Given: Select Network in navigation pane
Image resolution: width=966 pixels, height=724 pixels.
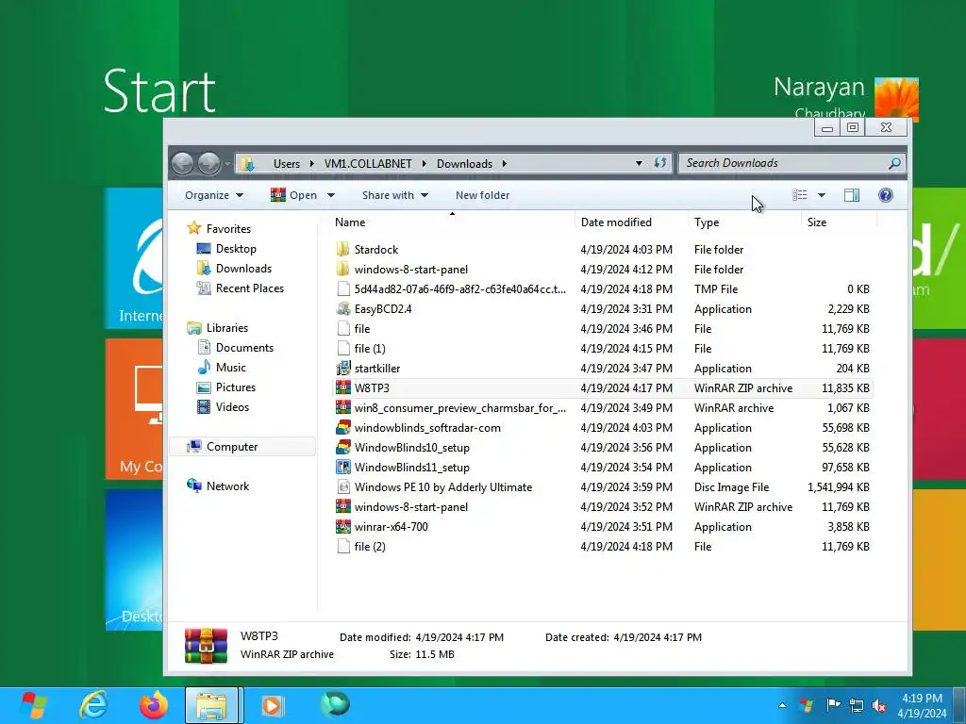Looking at the screenshot, I should (227, 486).
